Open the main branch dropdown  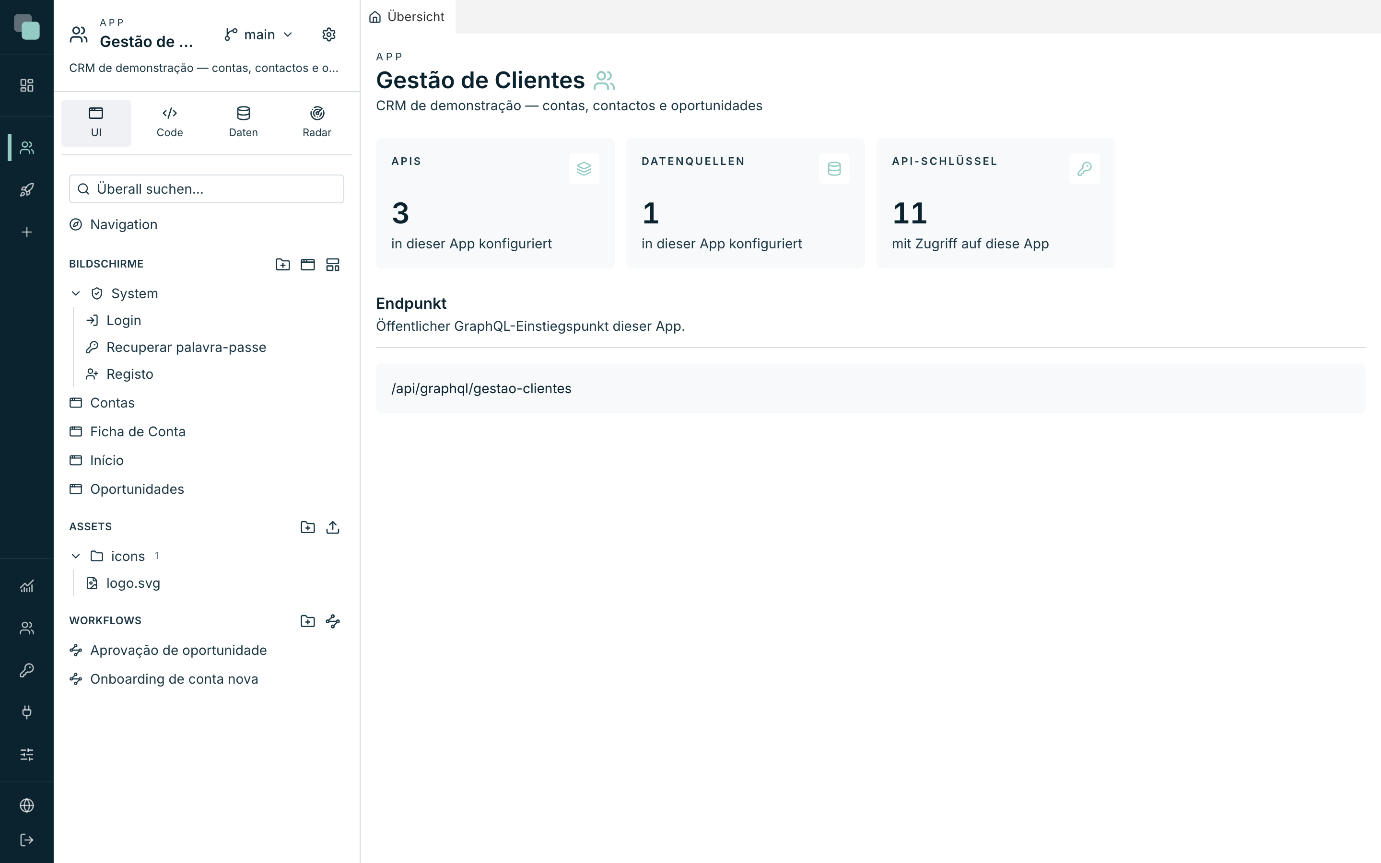point(258,35)
